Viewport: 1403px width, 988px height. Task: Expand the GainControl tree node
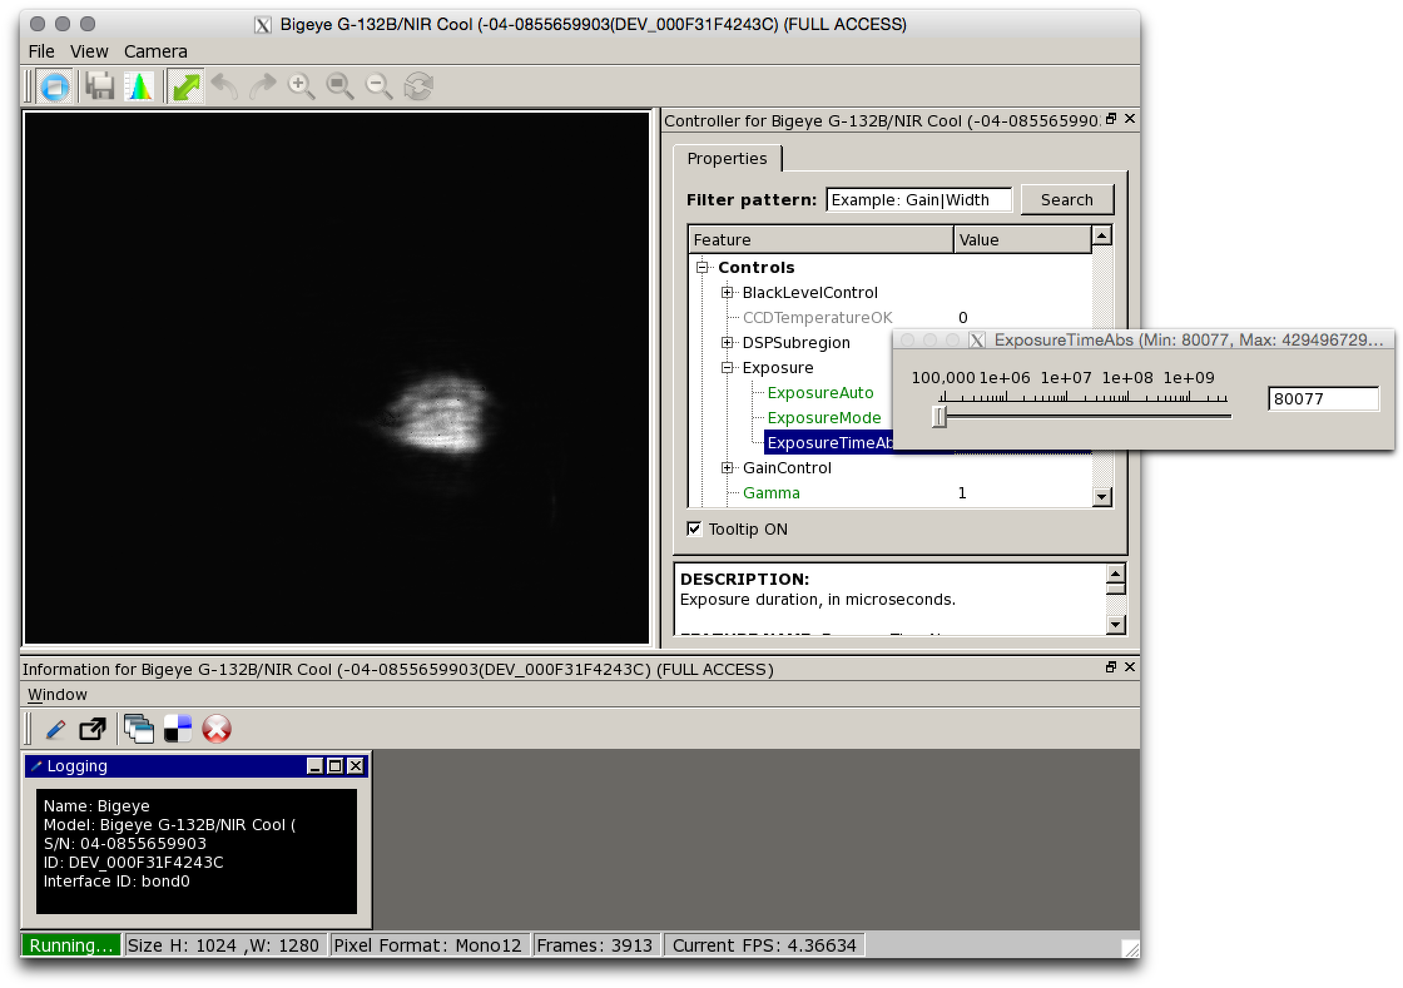click(x=727, y=468)
